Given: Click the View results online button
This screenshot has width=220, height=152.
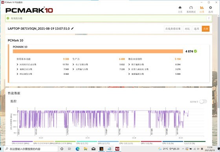Looking at the screenshot, I should [x=173, y=29].
